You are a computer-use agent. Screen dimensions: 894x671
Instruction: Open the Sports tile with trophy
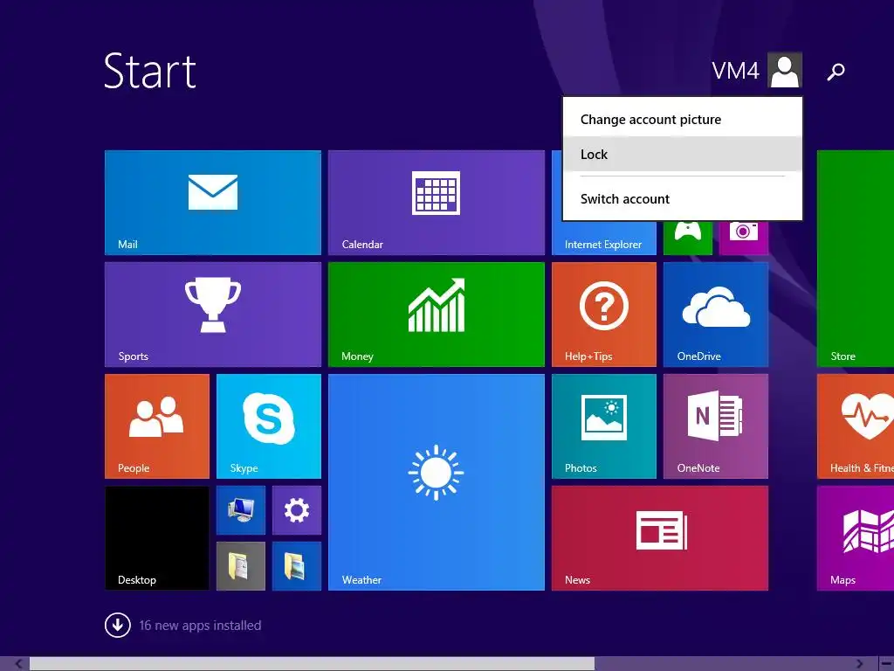coord(213,315)
